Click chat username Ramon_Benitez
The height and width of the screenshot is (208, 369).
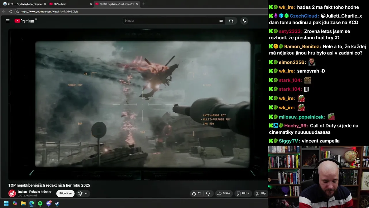[x=302, y=47]
